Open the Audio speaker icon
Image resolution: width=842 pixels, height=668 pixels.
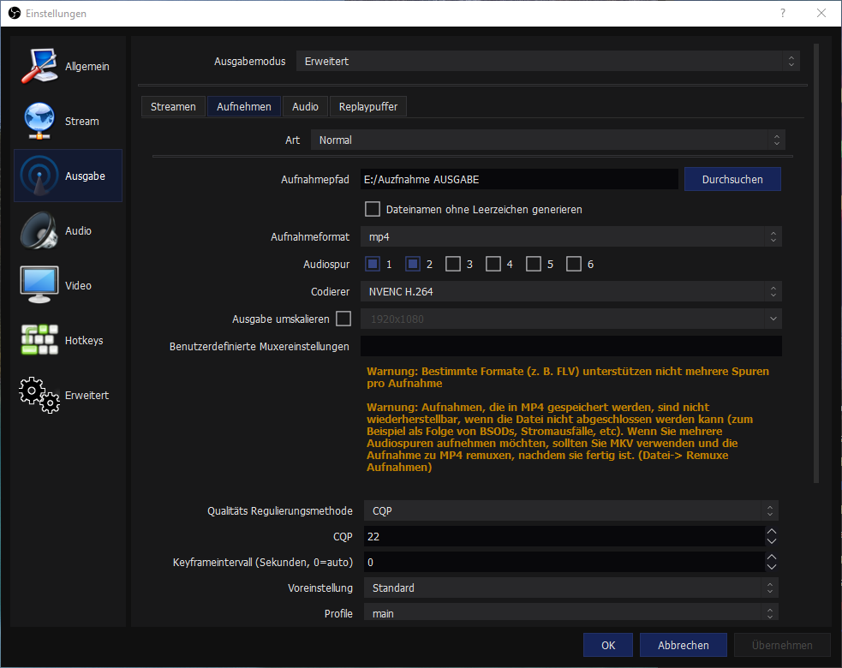pyautogui.click(x=39, y=230)
